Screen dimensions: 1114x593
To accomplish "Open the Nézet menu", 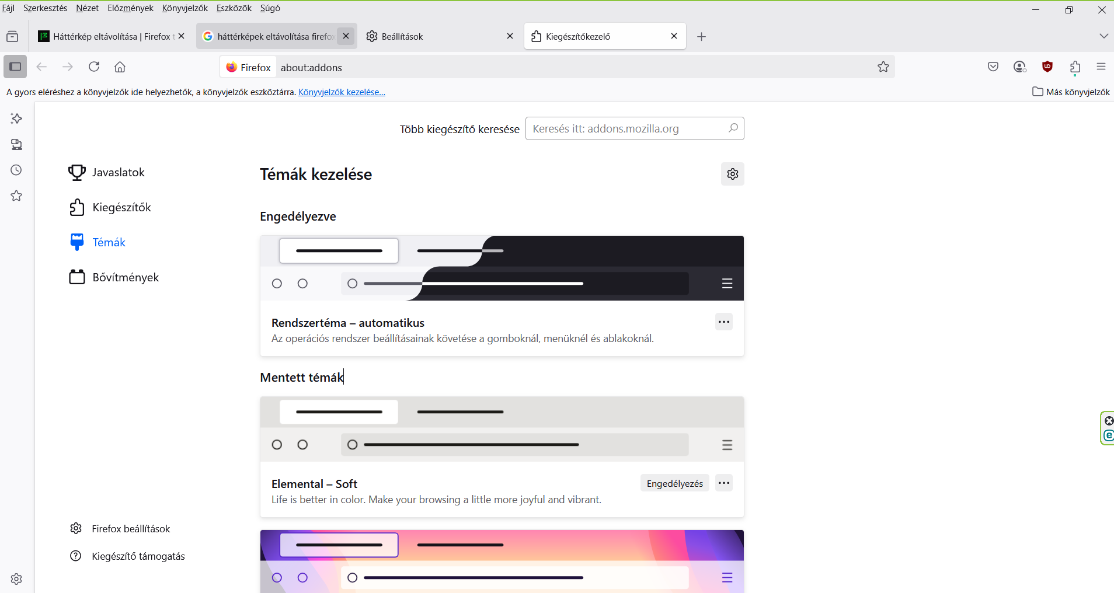I will click(x=87, y=8).
